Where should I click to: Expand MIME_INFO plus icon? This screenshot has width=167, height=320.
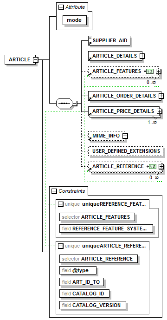[x=125, y=136]
